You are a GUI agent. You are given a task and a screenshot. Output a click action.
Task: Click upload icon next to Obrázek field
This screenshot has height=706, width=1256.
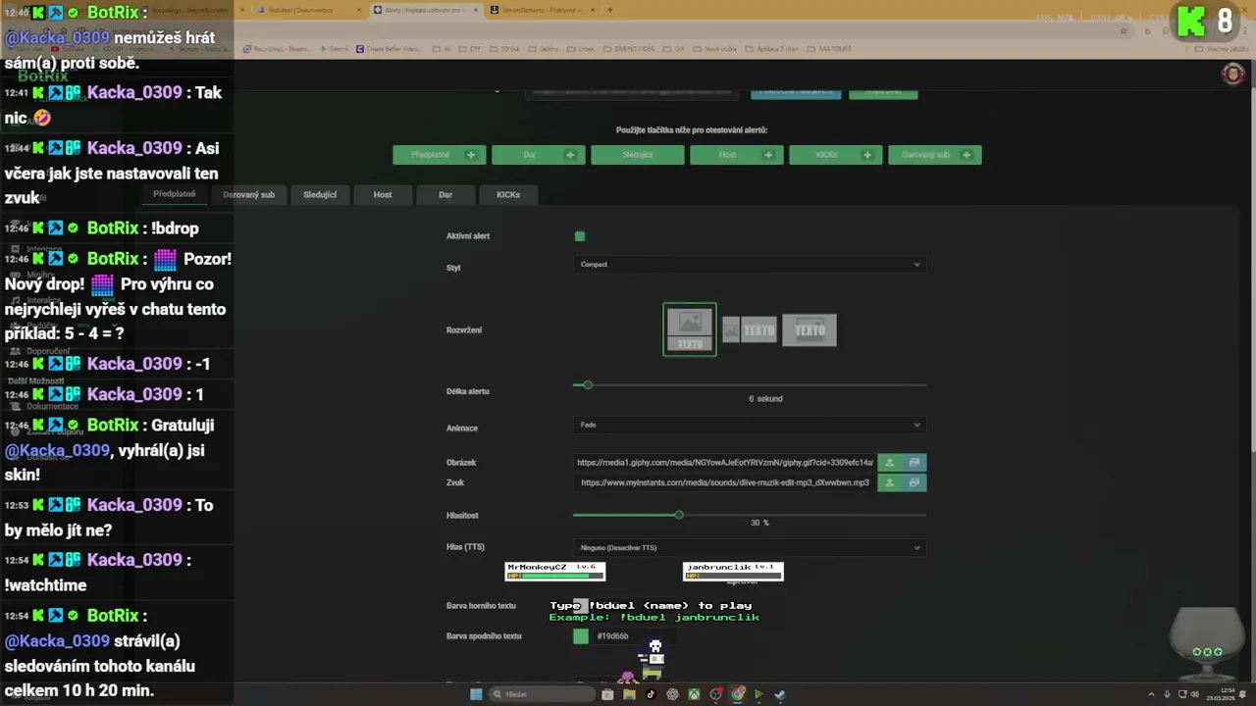tap(890, 463)
